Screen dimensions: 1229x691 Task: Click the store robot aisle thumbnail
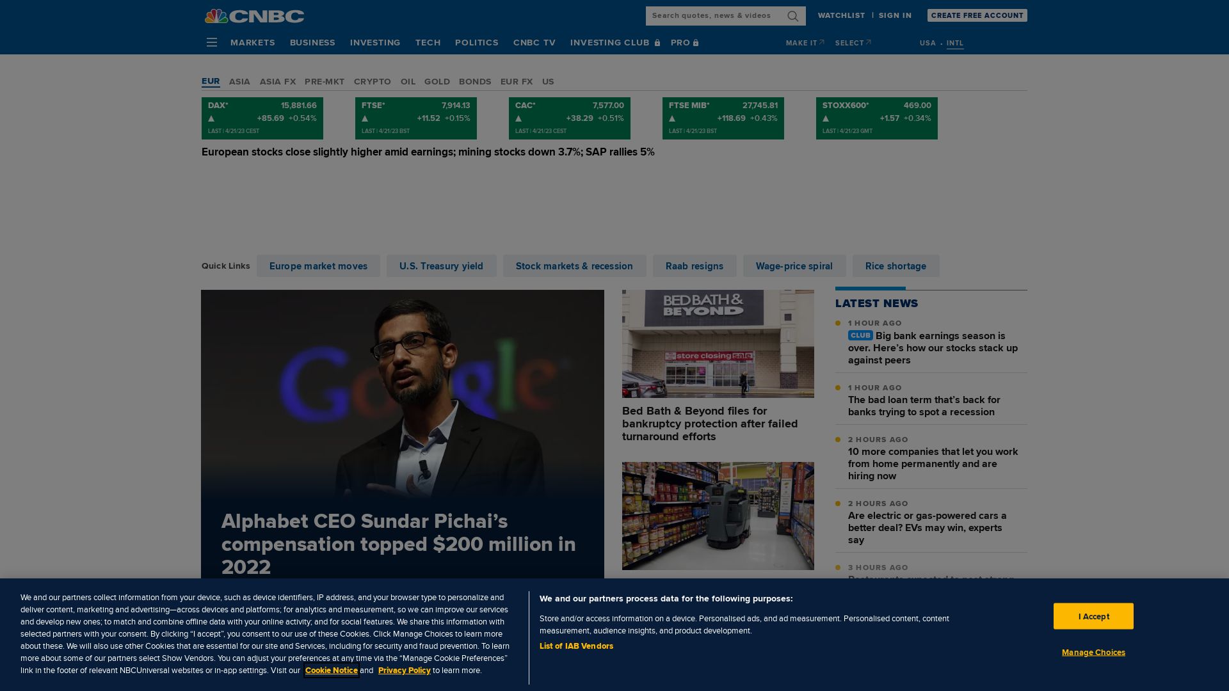point(718,516)
